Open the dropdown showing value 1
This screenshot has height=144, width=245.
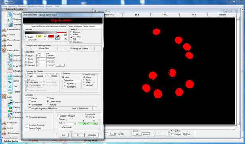pyautogui.click(x=64, y=38)
